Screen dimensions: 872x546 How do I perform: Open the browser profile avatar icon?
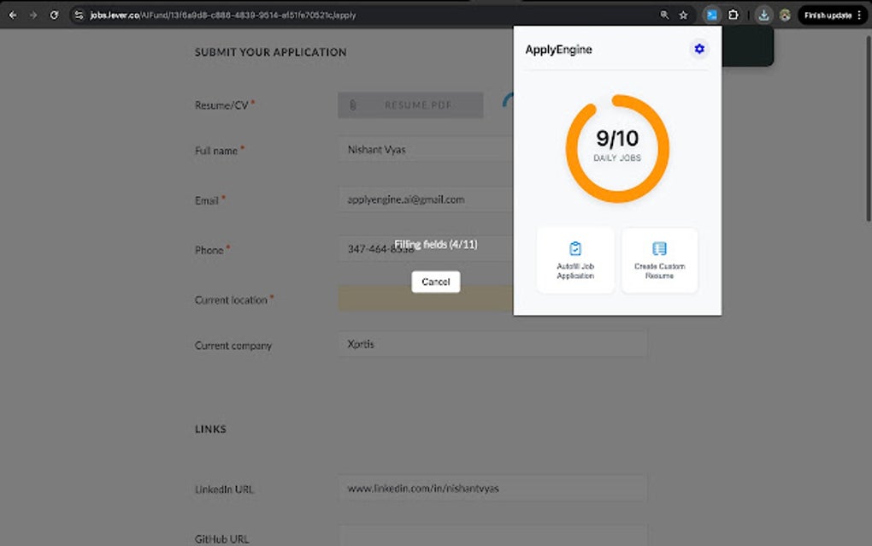[x=784, y=15]
